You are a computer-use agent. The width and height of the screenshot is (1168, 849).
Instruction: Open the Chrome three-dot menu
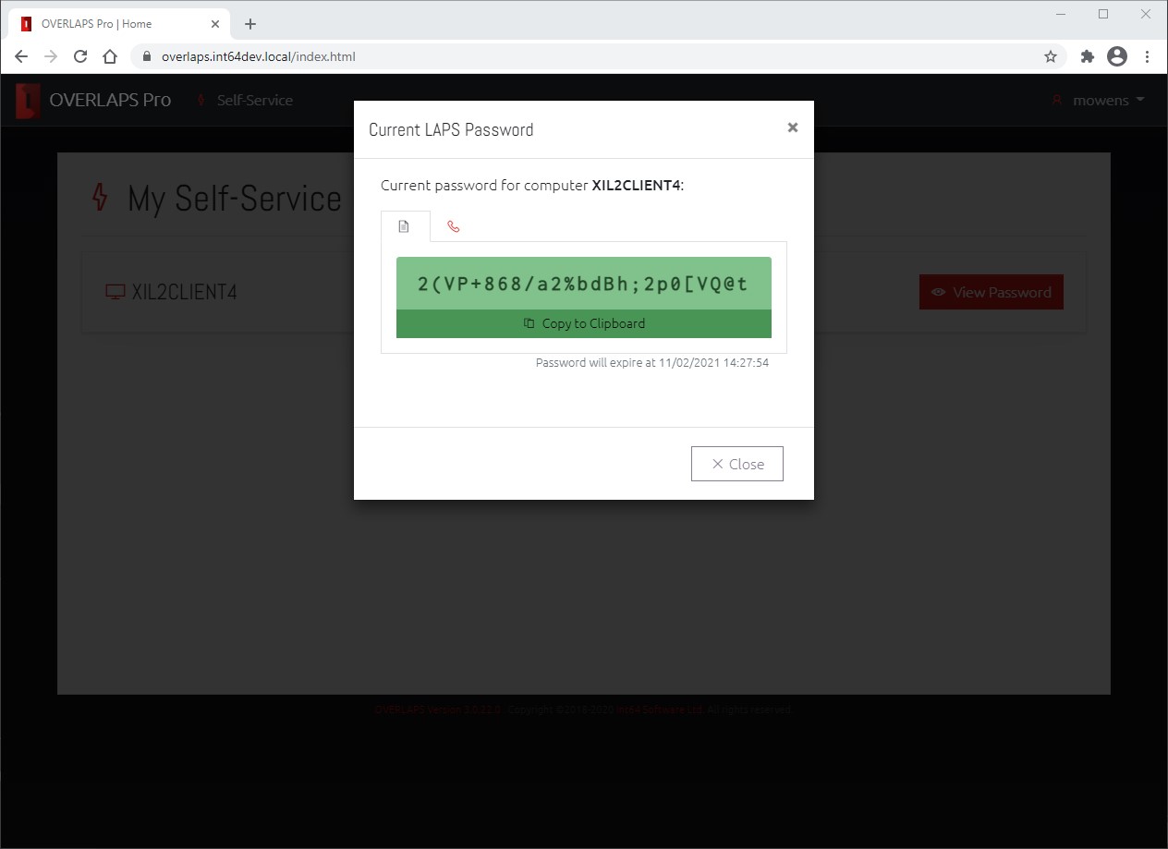(x=1147, y=56)
